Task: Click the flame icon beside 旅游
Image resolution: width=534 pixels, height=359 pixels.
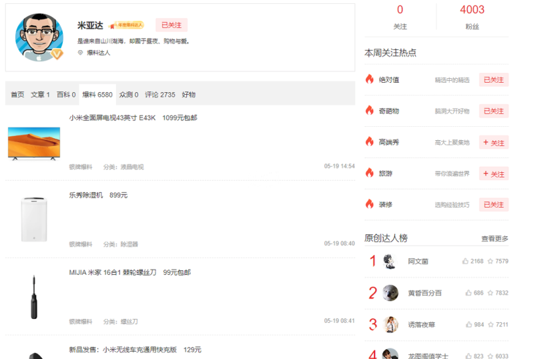Action: pyautogui.click(x=369, y=173)
